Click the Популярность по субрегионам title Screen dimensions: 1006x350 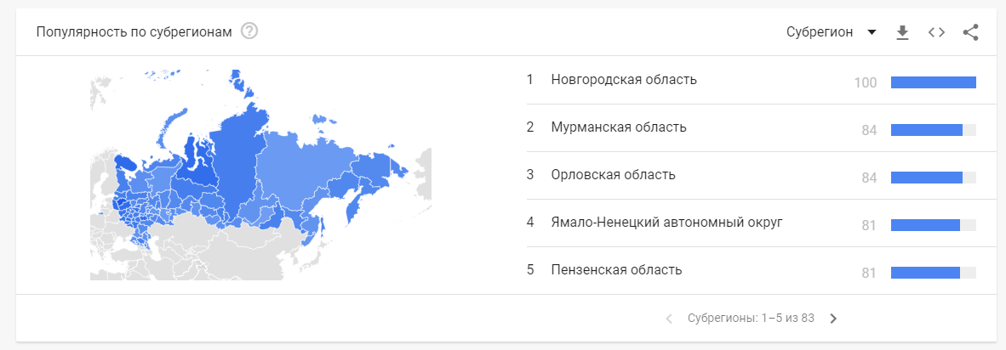pyautogui.click(x=134, y=31)
